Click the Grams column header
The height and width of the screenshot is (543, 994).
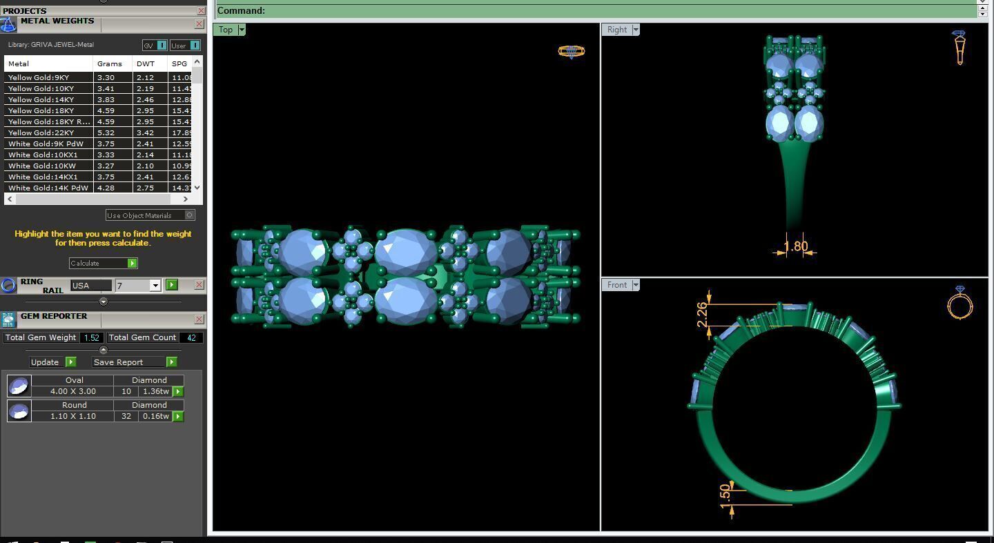tap(112, 63)
